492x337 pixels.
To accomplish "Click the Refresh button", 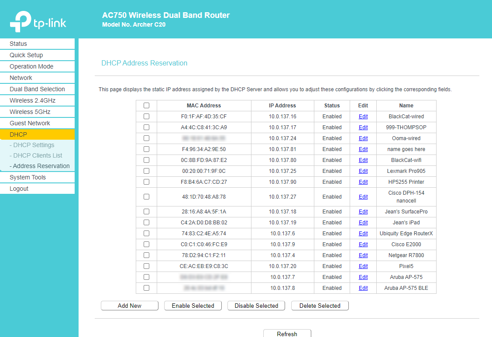I will coord(287,334).
